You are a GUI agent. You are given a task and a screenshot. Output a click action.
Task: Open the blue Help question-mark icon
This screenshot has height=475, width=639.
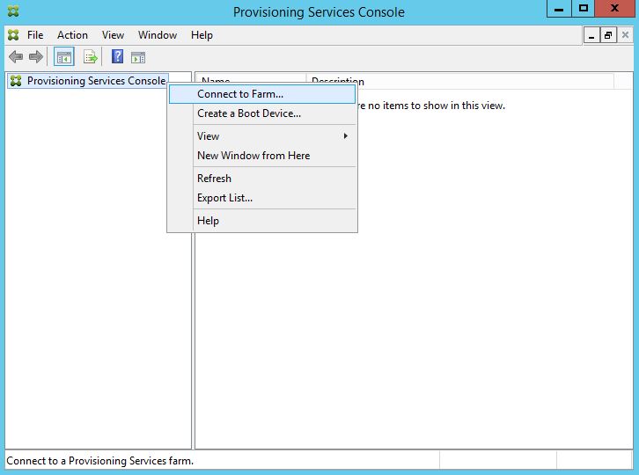[117, 56]
